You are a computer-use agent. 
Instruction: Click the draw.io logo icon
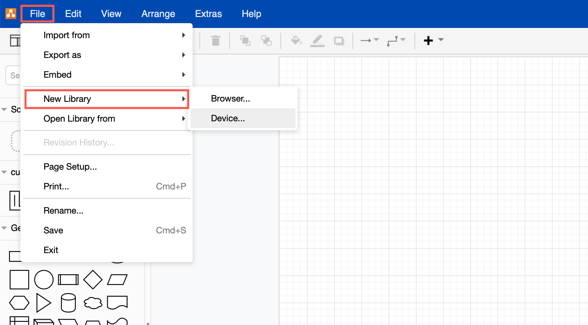click(10, 14)
